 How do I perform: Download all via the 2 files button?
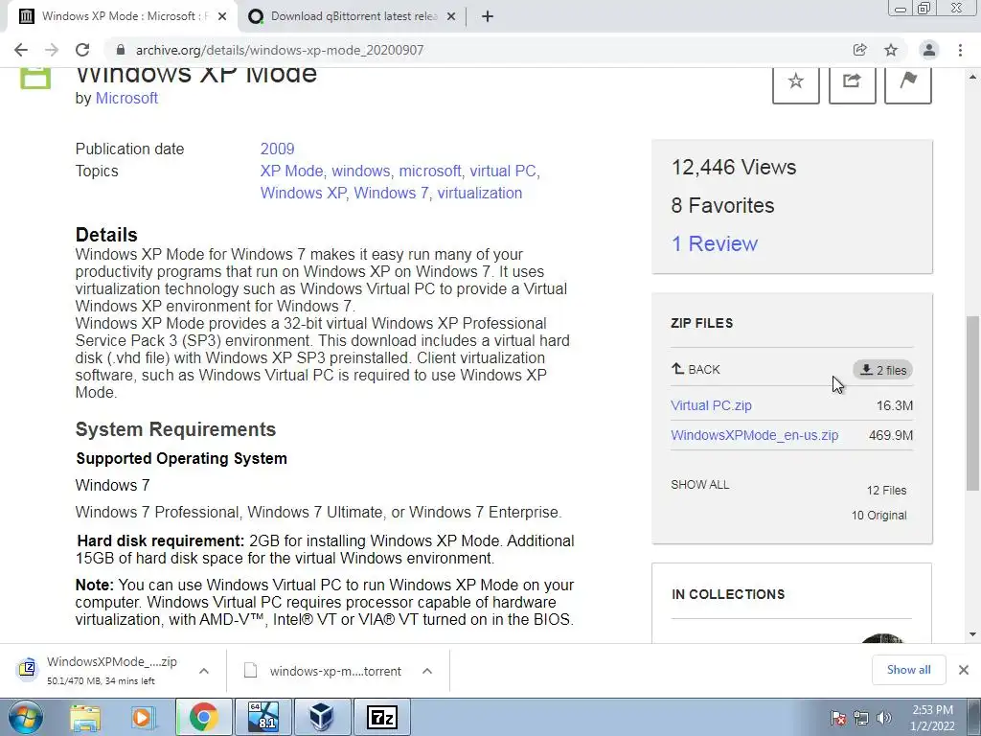click(882, 370)
